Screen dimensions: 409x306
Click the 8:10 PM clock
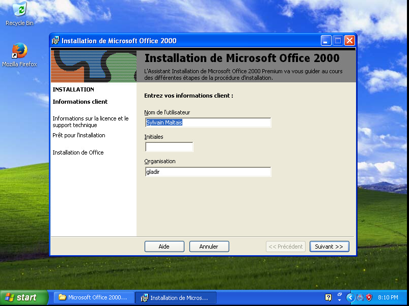[x=388, y=297]
